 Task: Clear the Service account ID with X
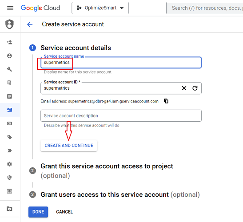184,88
